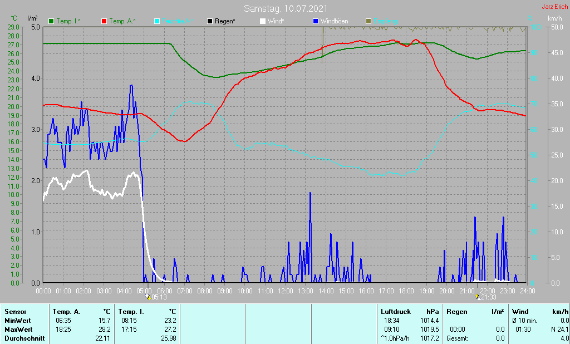Select the 'Windböen' legend label
The width and height of the screenshot is (570, 344).
(x=334, y=22)
